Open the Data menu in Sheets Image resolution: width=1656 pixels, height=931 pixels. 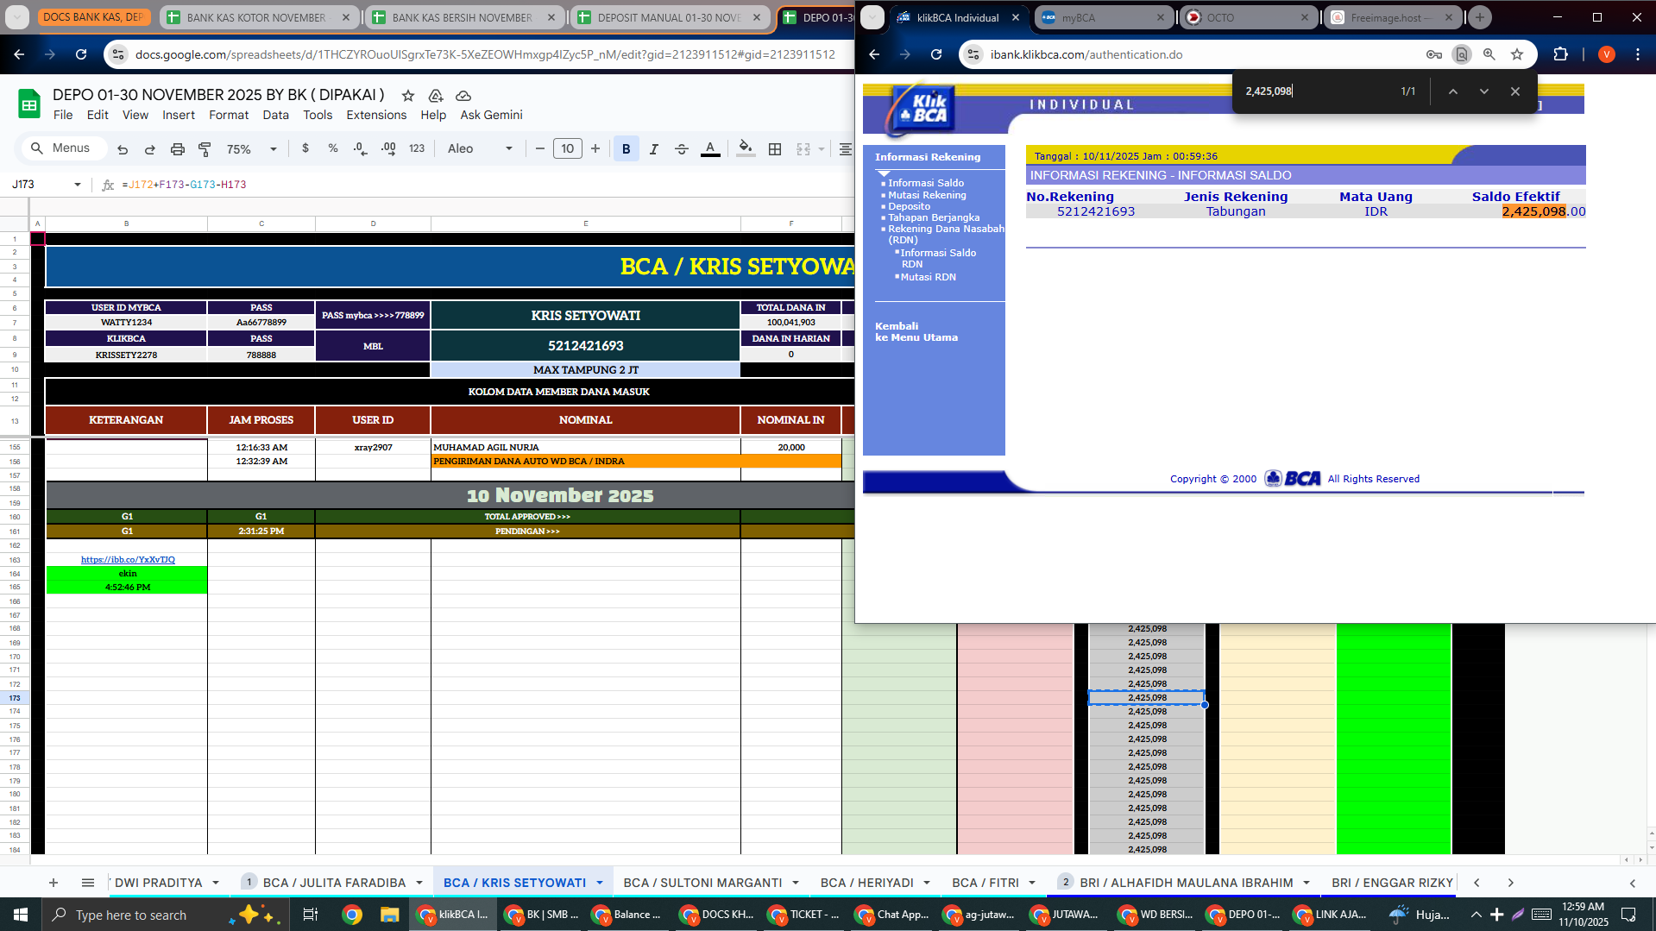[276, 115]
